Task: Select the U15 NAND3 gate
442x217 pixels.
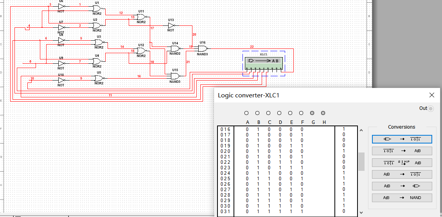Action: coord(174,75)
